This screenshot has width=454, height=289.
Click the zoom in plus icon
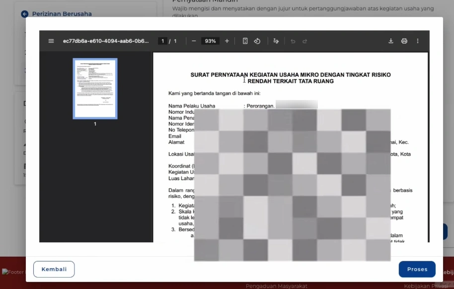227,41
